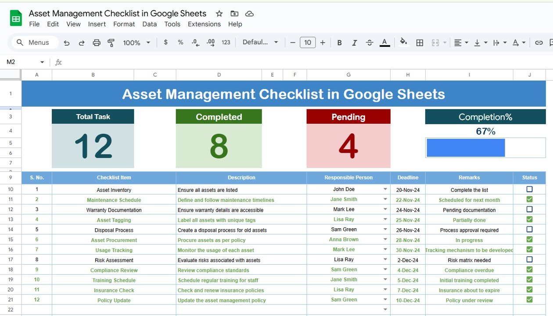Increase font size with plus button
Viewport: 553px width, 316px height.
click(323, 43)
